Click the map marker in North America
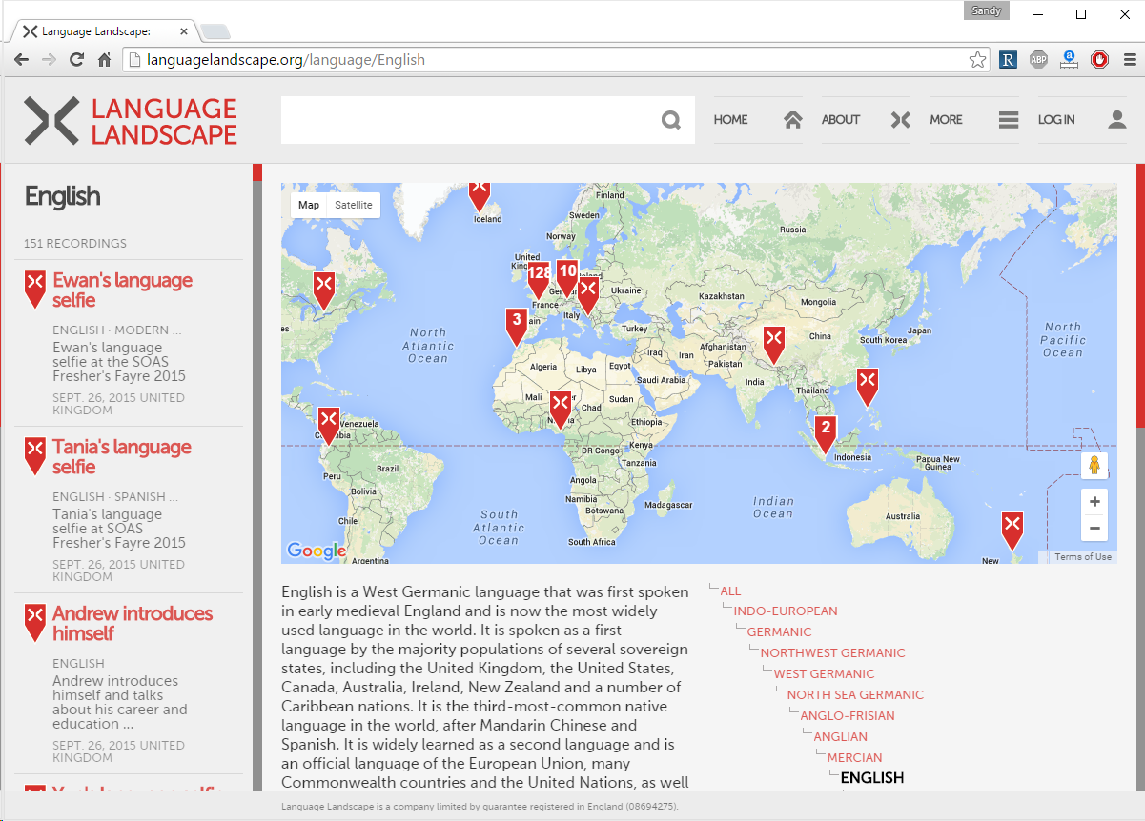Viewport: 1145px width, 821px height. tap(324, 290)
